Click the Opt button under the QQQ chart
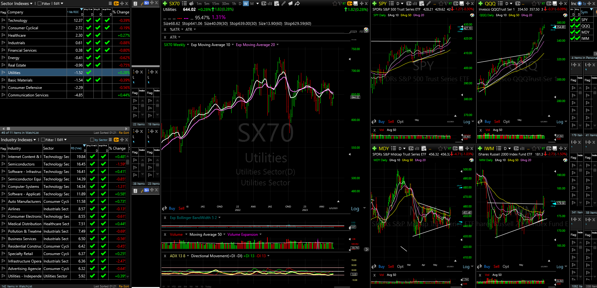The image size is (597, 288). (x=506, y=122)
